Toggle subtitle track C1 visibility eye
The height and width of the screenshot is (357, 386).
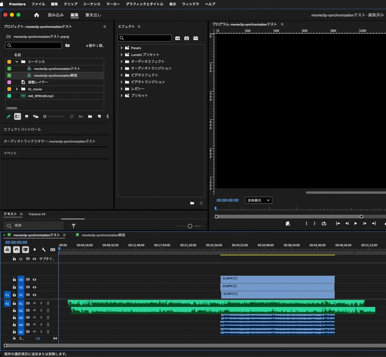(34, 259)
